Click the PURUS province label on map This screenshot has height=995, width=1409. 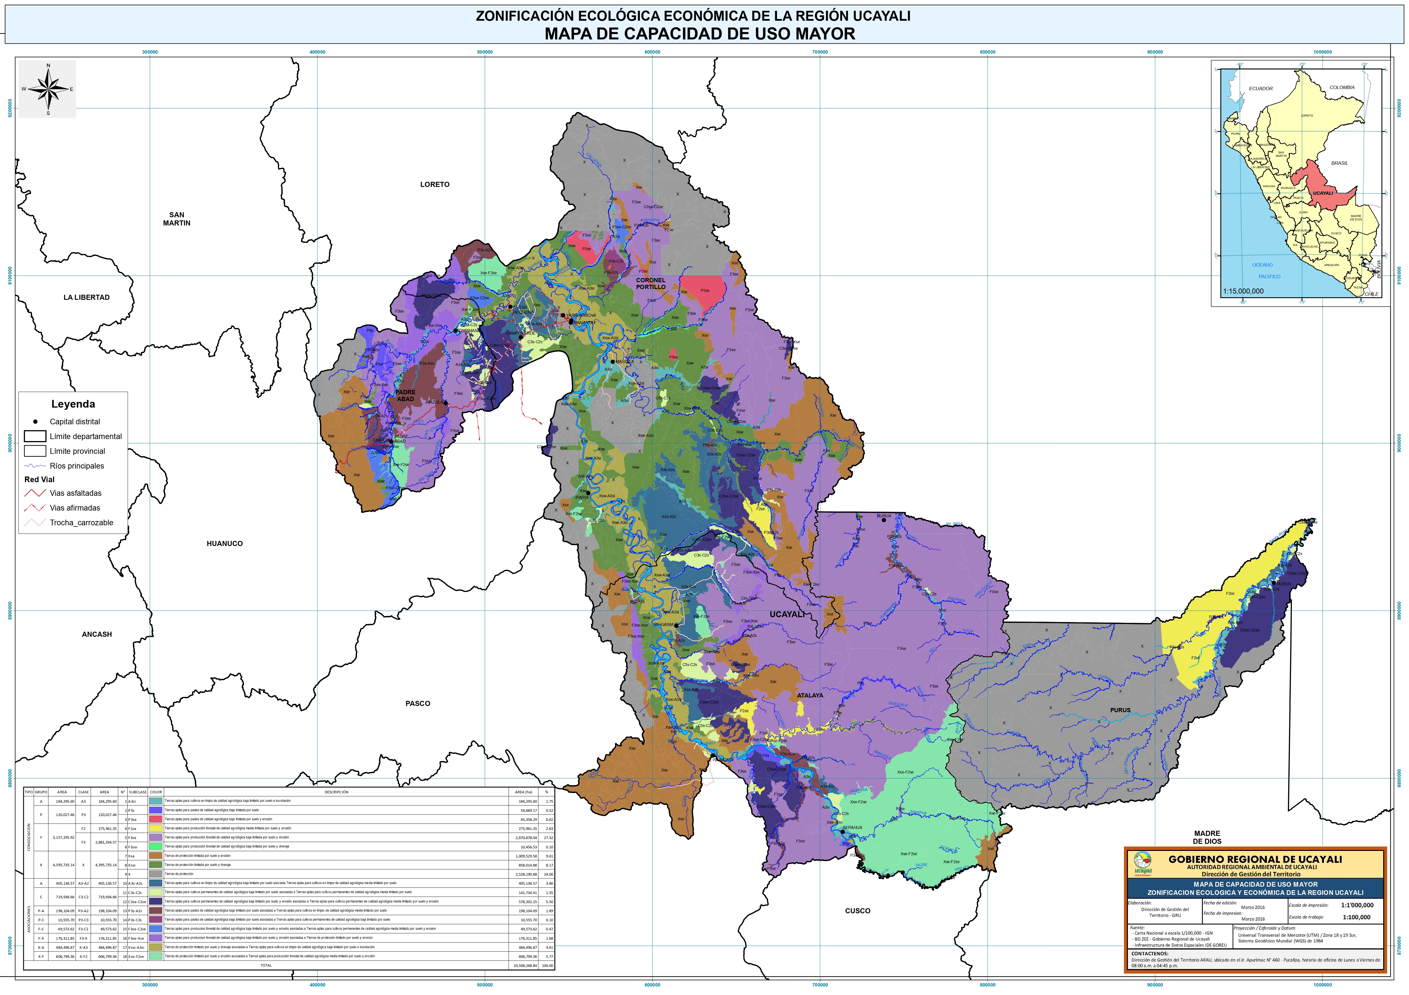coord(1120,710)
